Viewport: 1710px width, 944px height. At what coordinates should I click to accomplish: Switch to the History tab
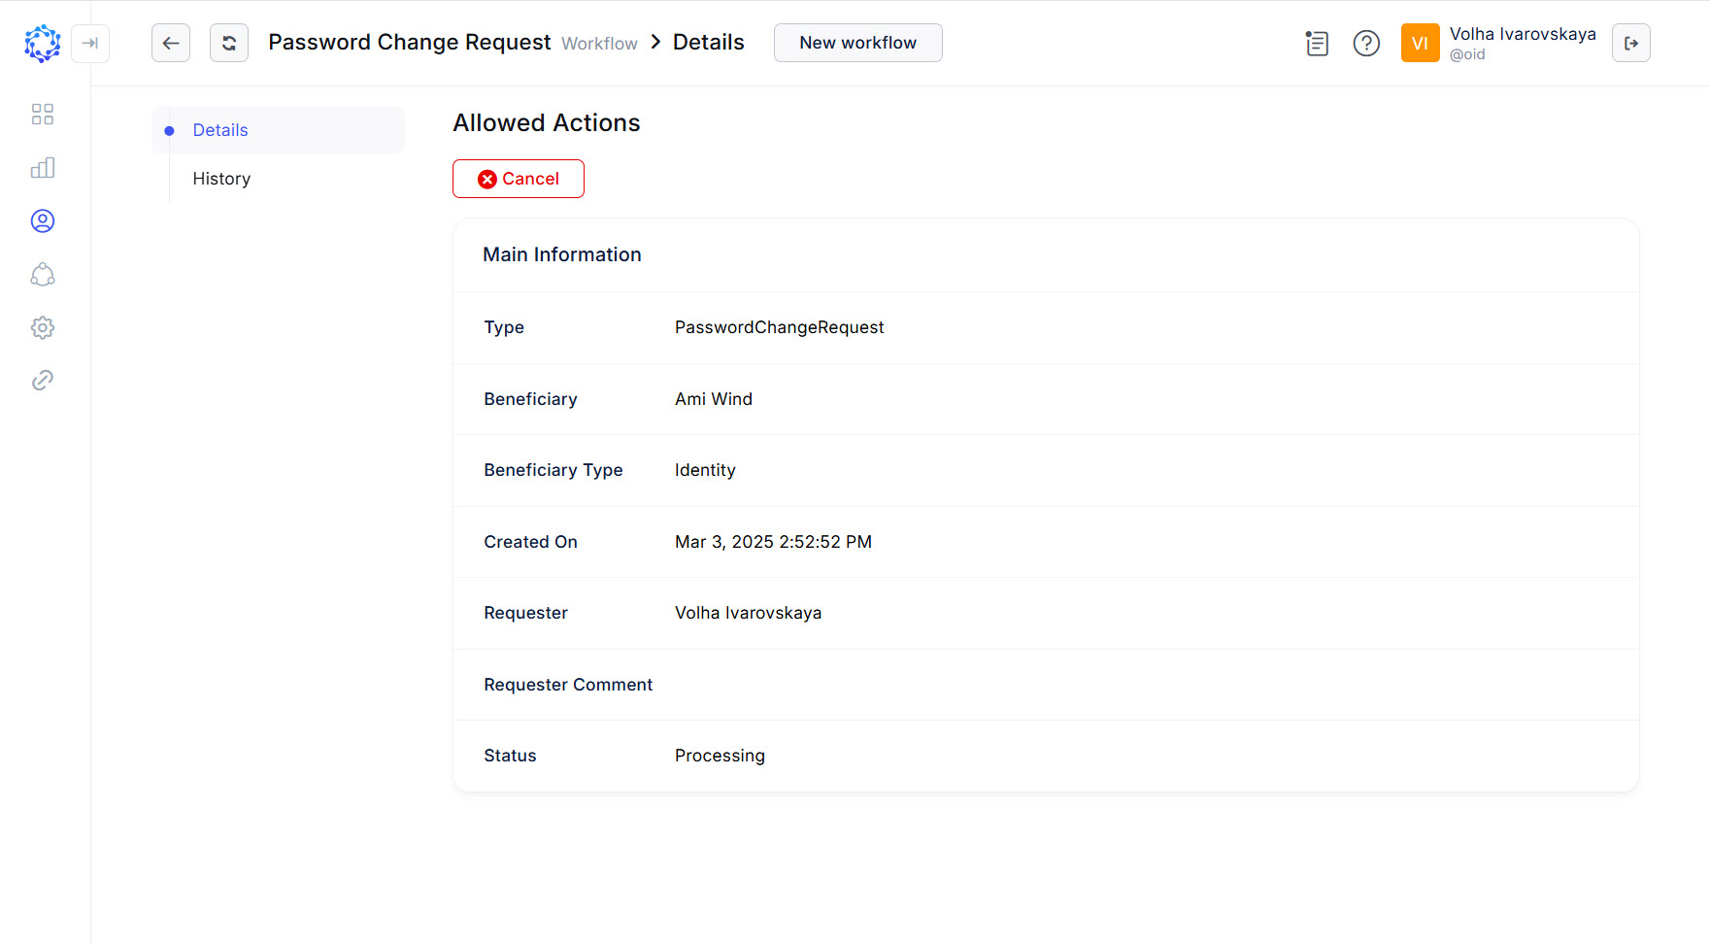[220, 178]
